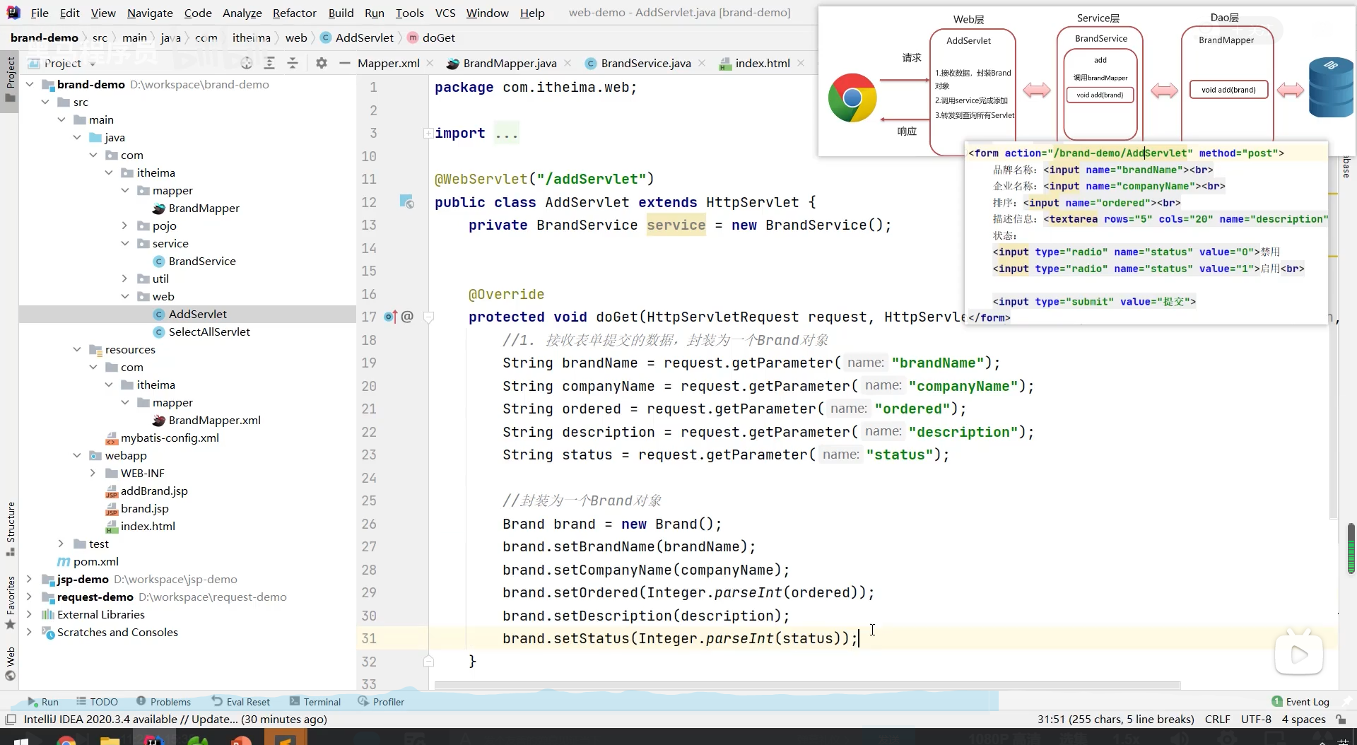Open the Terminal tool window
The height and width of the screenshot is (745, 1357).
click(315, 702)
